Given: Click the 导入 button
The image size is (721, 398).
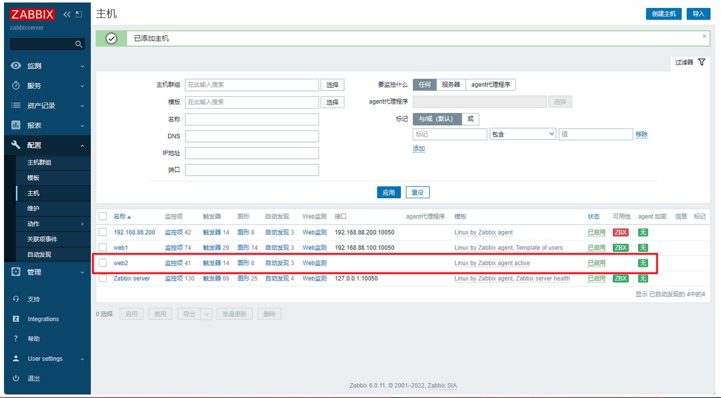Looking at the screenshot, I should tap(699, 13).
